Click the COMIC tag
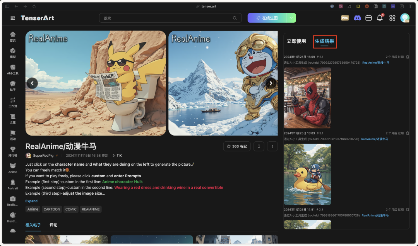418x246 pixels. (71, 209)
